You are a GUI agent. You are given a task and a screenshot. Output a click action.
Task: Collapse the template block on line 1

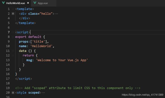click(x=13, y=9)
